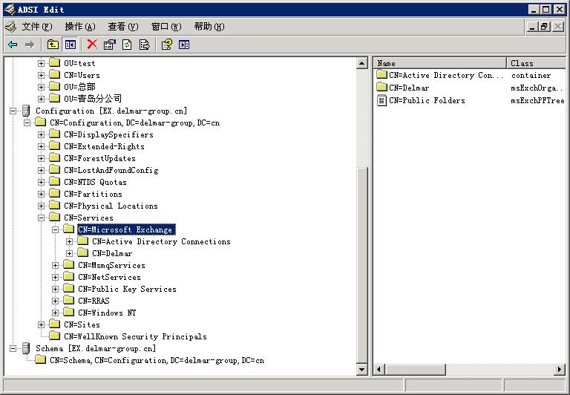Click the folder icon of OU=test
This screenshot has width=570, height=395.
(x=54, y=62)
